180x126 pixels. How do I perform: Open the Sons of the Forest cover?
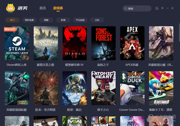(x=103, y=43)
